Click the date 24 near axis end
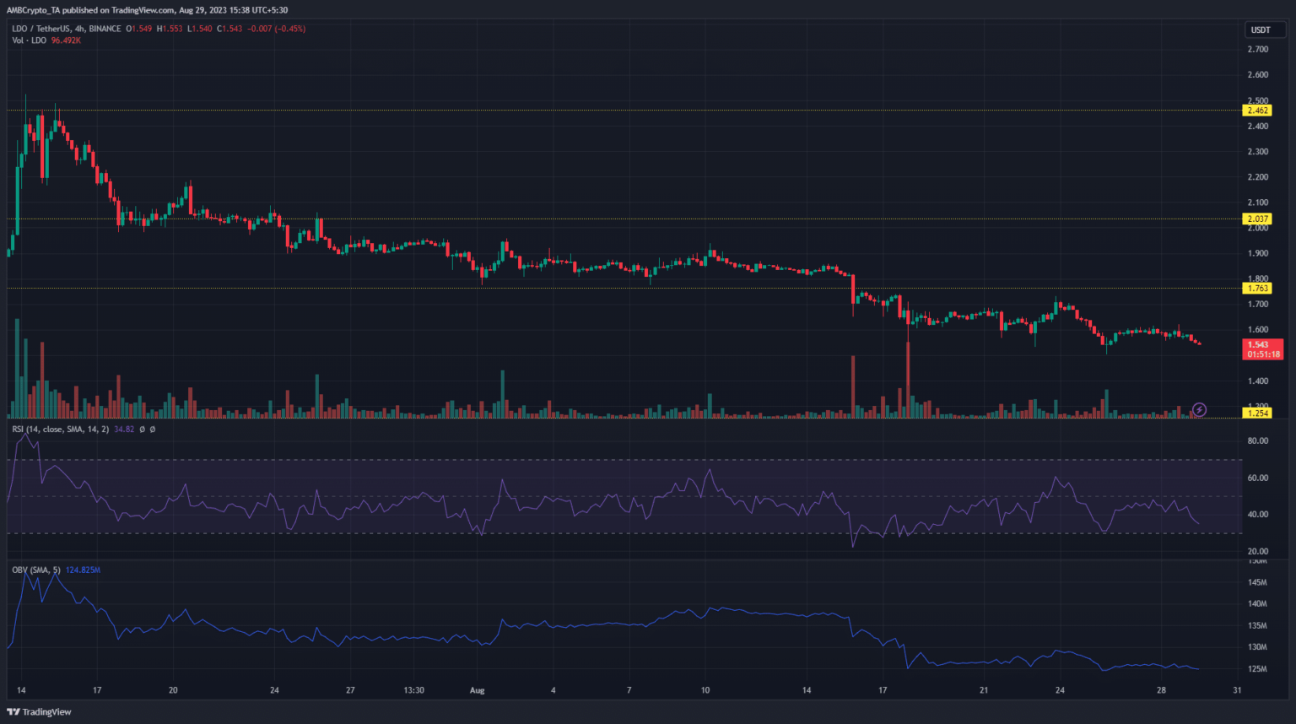 [x=1060, y=690]
